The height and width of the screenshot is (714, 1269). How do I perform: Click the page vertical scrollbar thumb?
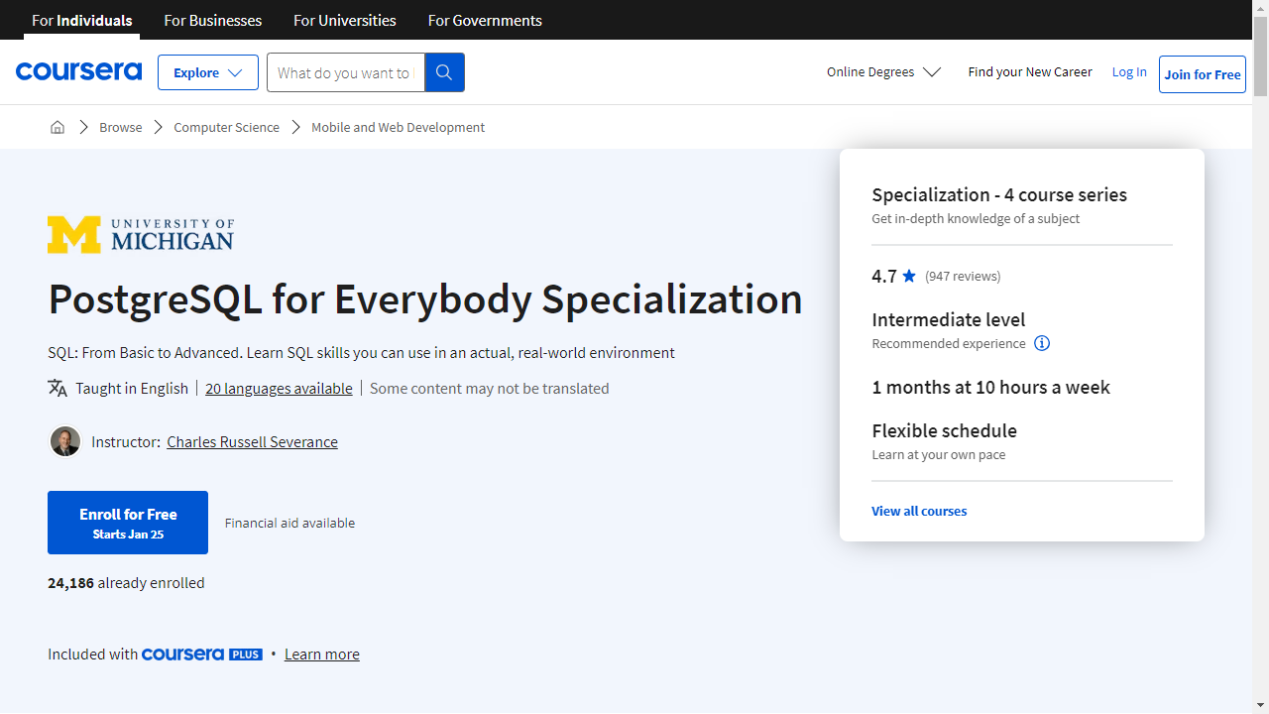coord(1260,55)
